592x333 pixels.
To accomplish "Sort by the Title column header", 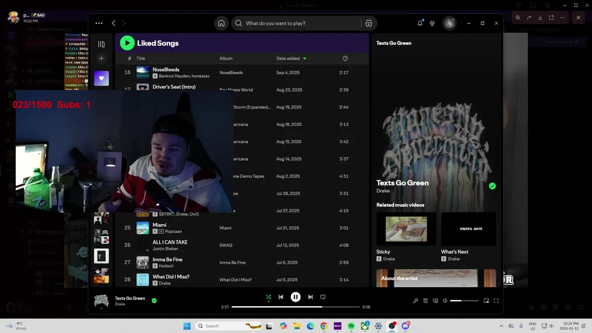I will point(141,58).
